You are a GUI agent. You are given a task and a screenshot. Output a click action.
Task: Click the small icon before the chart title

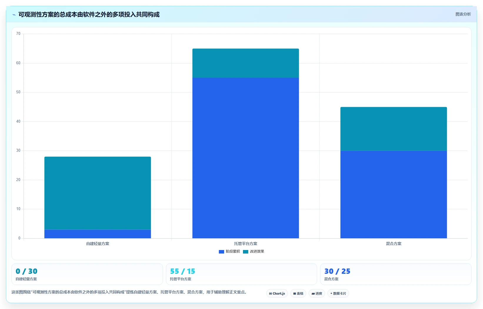[14, 15]
